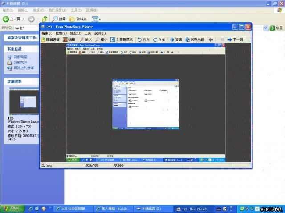Zoom out with the 縮小 magnifier icon

pyautogui.click(x=98, y=39)
